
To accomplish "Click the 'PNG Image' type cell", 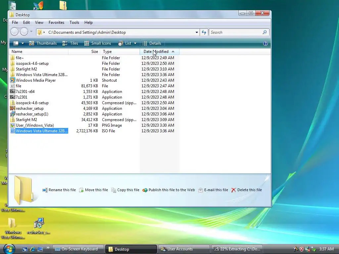I will click(x=112, y=125).
